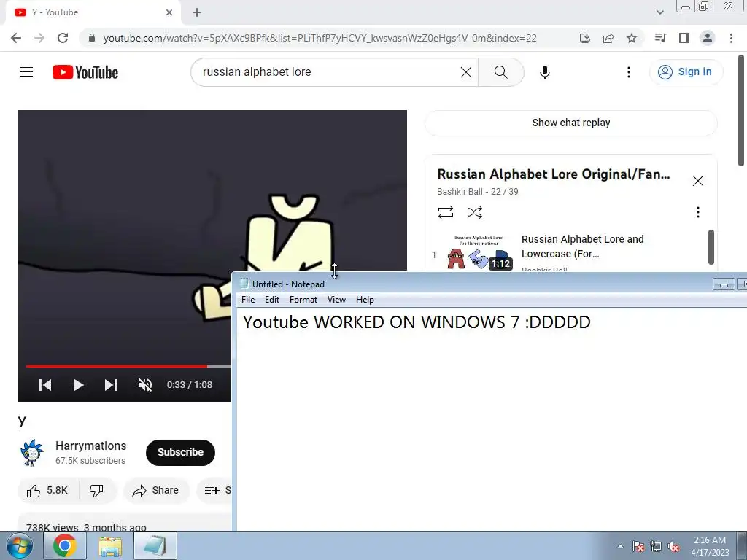The height and width of the screenshot is (560, 747).
Task: Open the clock showing 2:16 AM
Action: [710, 546]
